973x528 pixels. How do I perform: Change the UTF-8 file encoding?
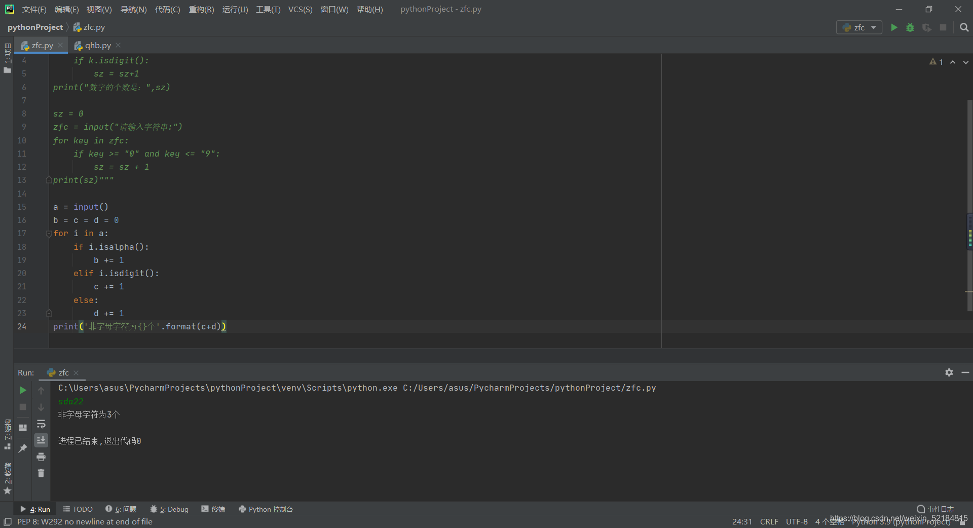[797, 522]
